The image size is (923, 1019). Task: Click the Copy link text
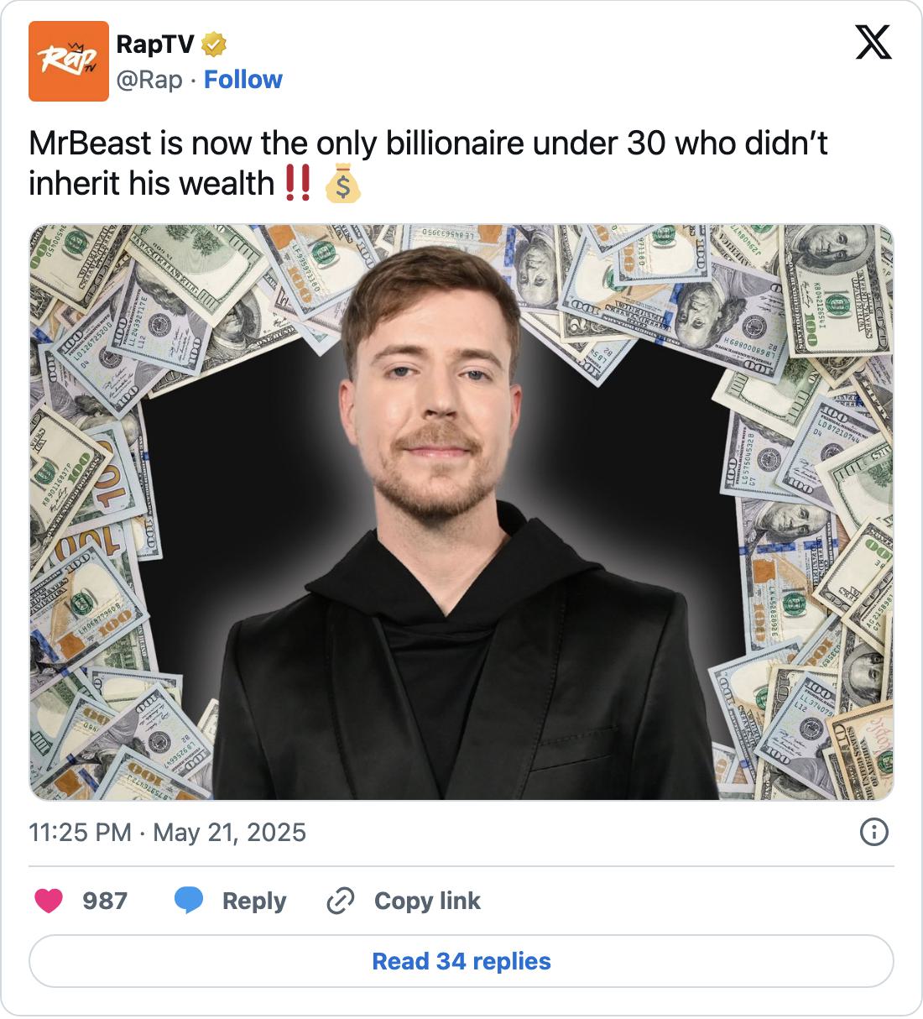point(427,901)
